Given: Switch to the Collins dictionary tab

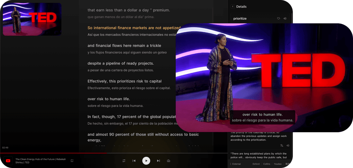Looking at the screenshot, I should point(266,164).
